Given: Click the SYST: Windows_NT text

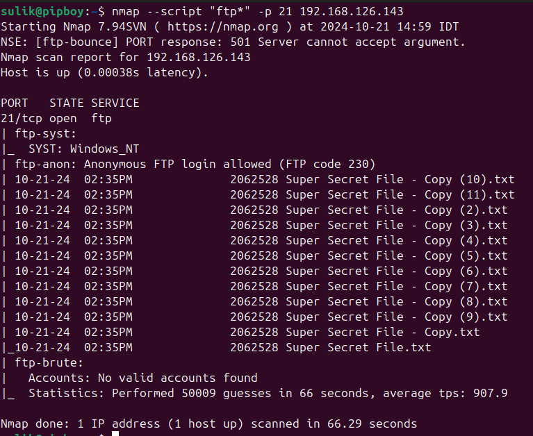Looking at the screenshot, I should [84, 149].
